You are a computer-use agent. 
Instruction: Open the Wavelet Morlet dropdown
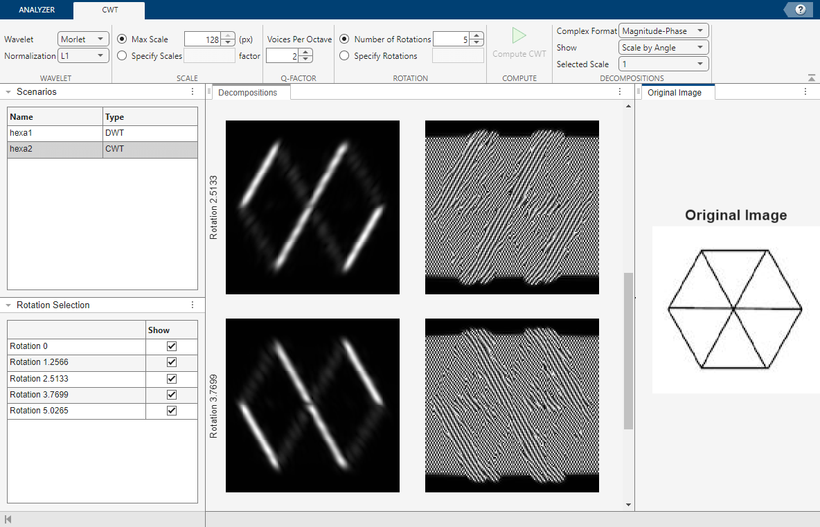click(x=83, y=39)
